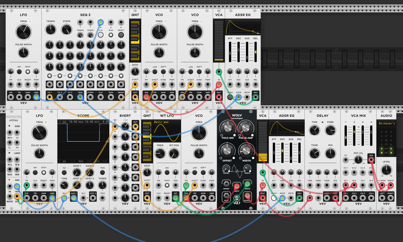Click the MIX LVL knob on VCA MIX
This screenshot has width=403, height=242.
pyautogui.click(x=358, y=160)
